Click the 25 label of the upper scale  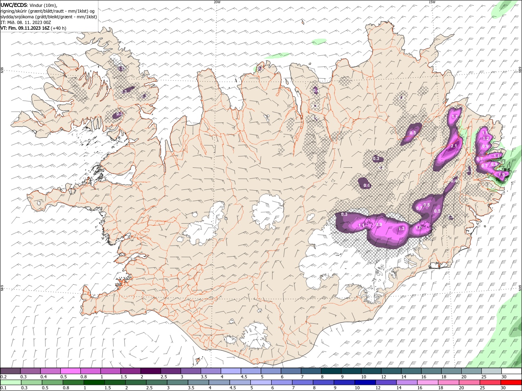pos(483,377)
